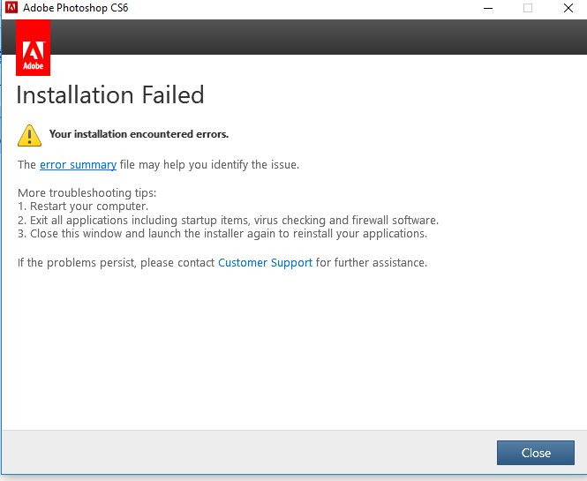
Task: Open the Customer Support link
Action: click(x=265, y=263)
